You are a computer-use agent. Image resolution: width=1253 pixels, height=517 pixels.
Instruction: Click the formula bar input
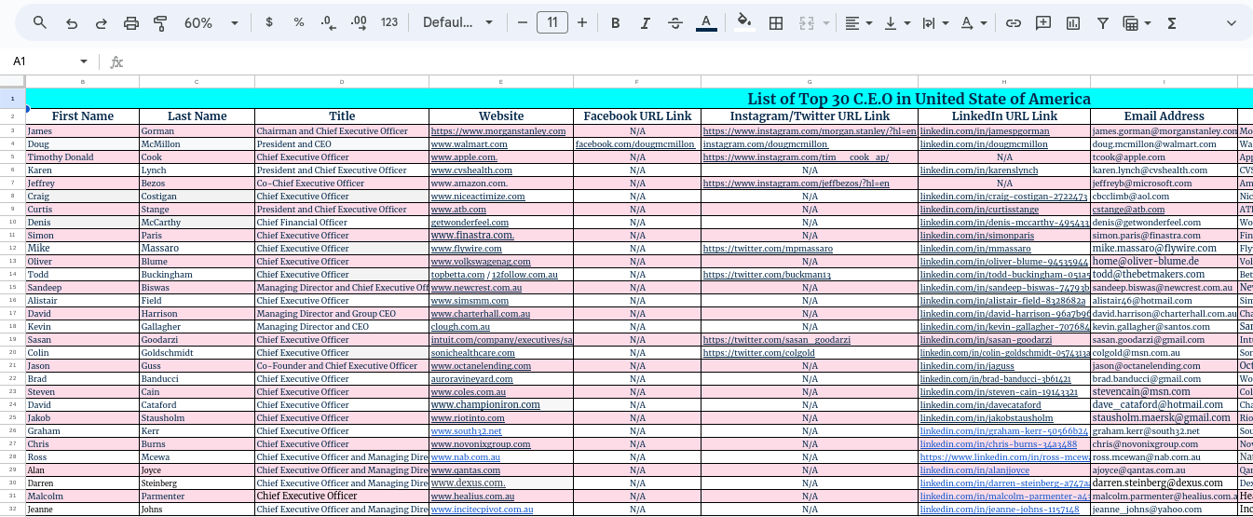[689, 61]
